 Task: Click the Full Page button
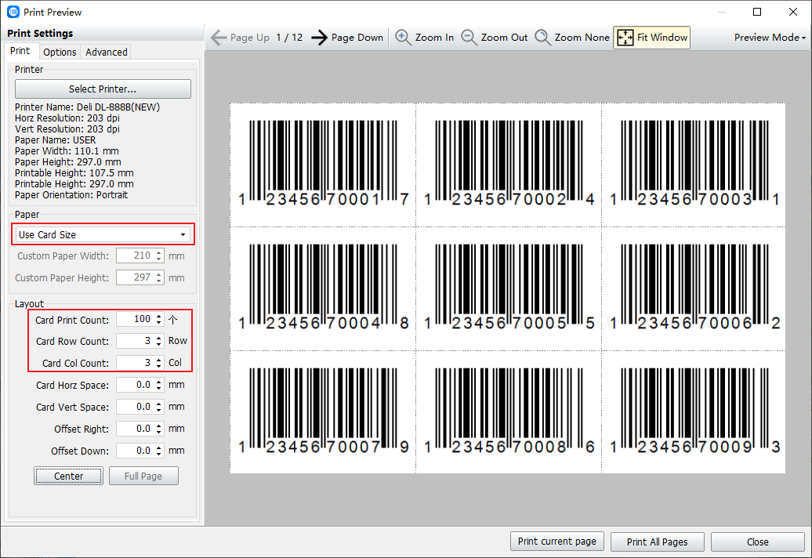tap(143, 476)
